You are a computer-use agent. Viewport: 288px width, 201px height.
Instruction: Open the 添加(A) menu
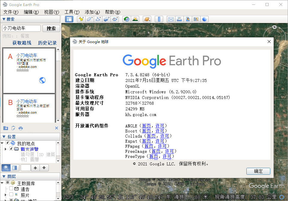coord(93,12)
